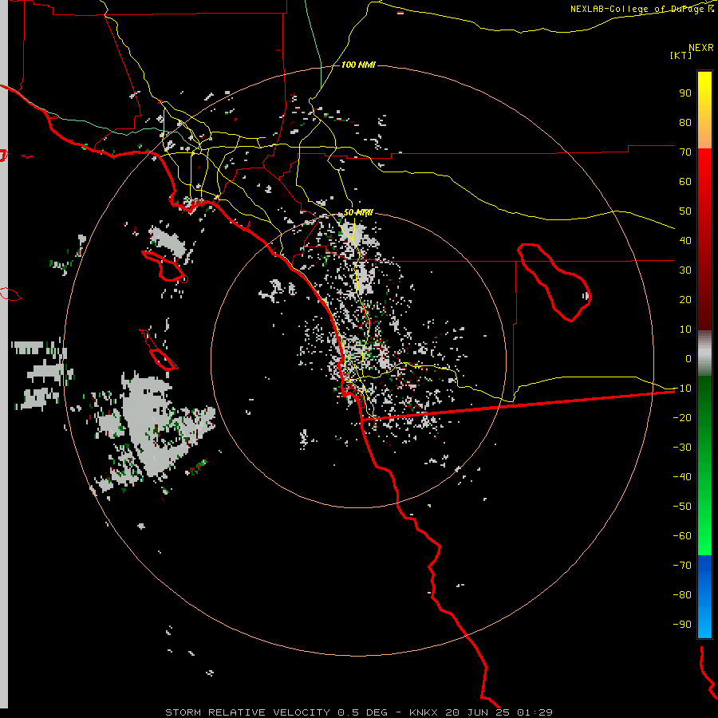
Task: Click the [KT] units label
Action: [x=681, y=55]
